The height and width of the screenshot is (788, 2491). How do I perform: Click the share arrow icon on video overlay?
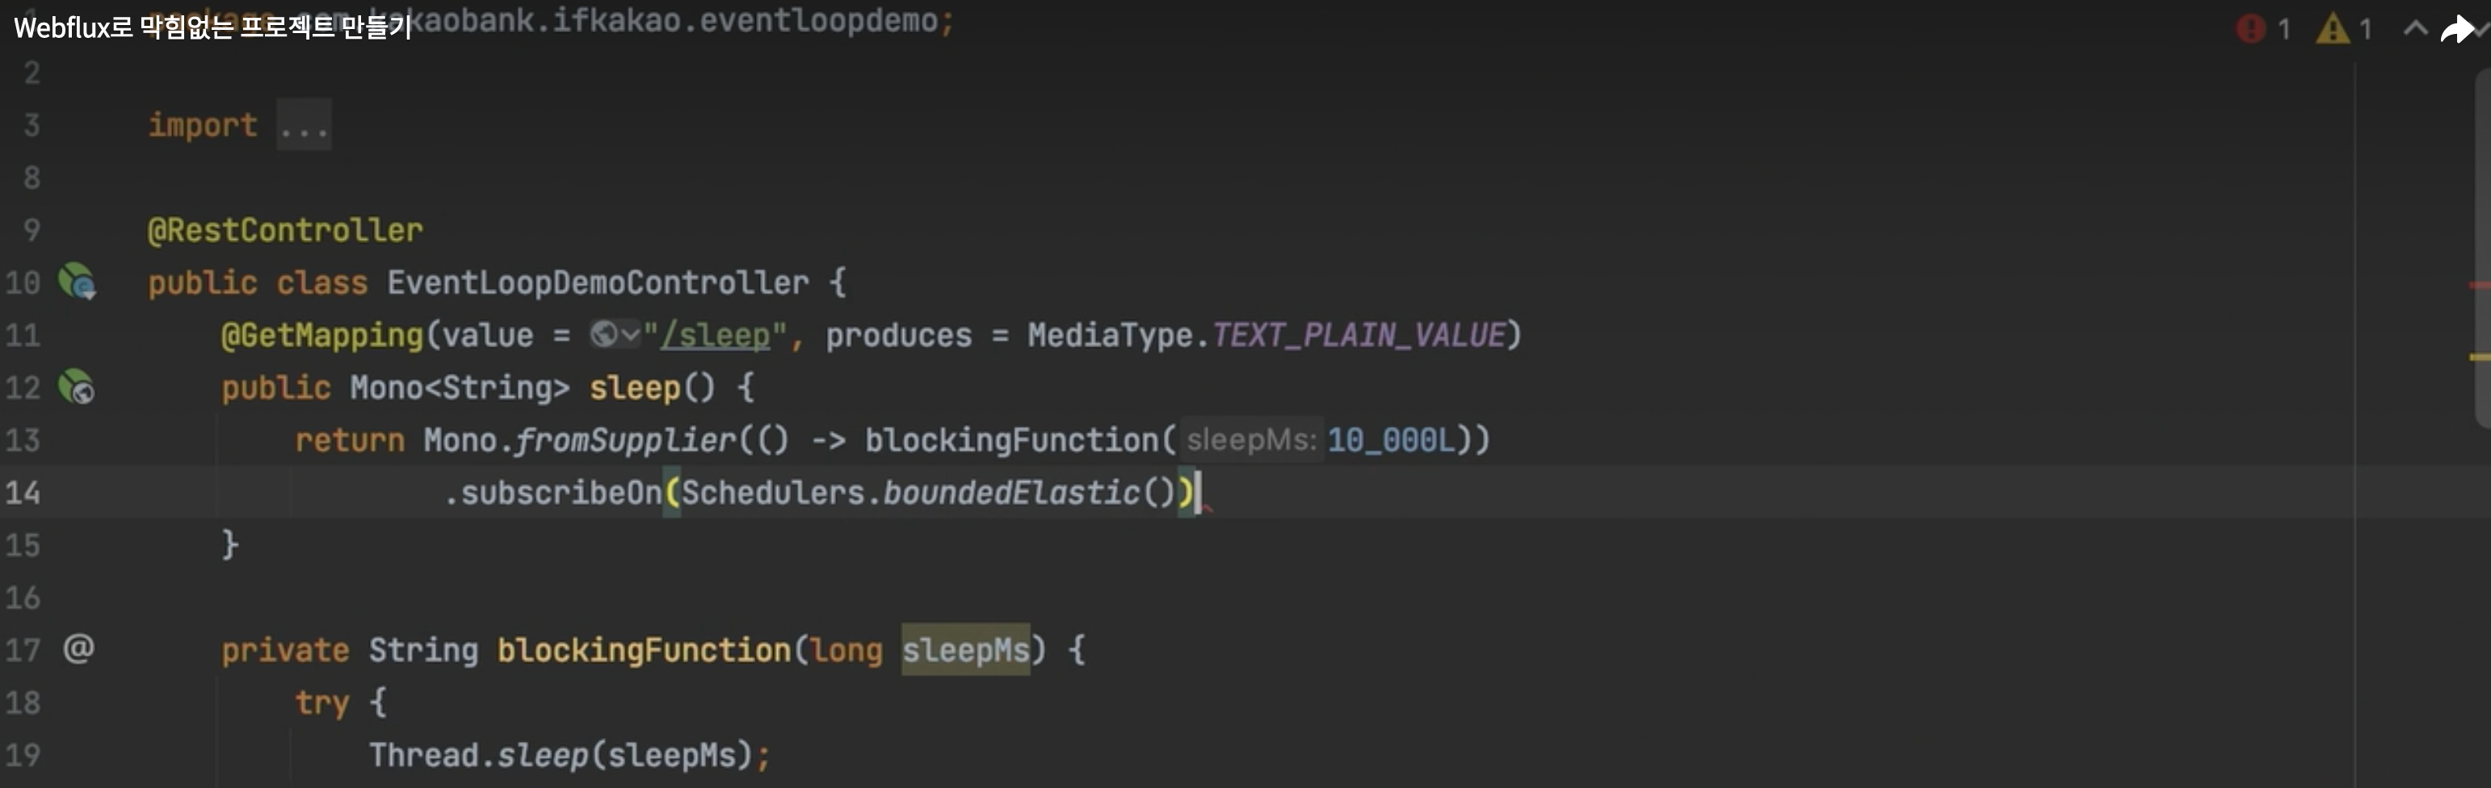click(2457, 29)
